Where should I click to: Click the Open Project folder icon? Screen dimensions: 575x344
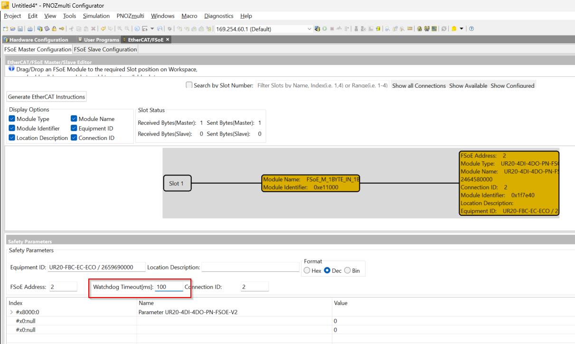click(x=13, y=29)
